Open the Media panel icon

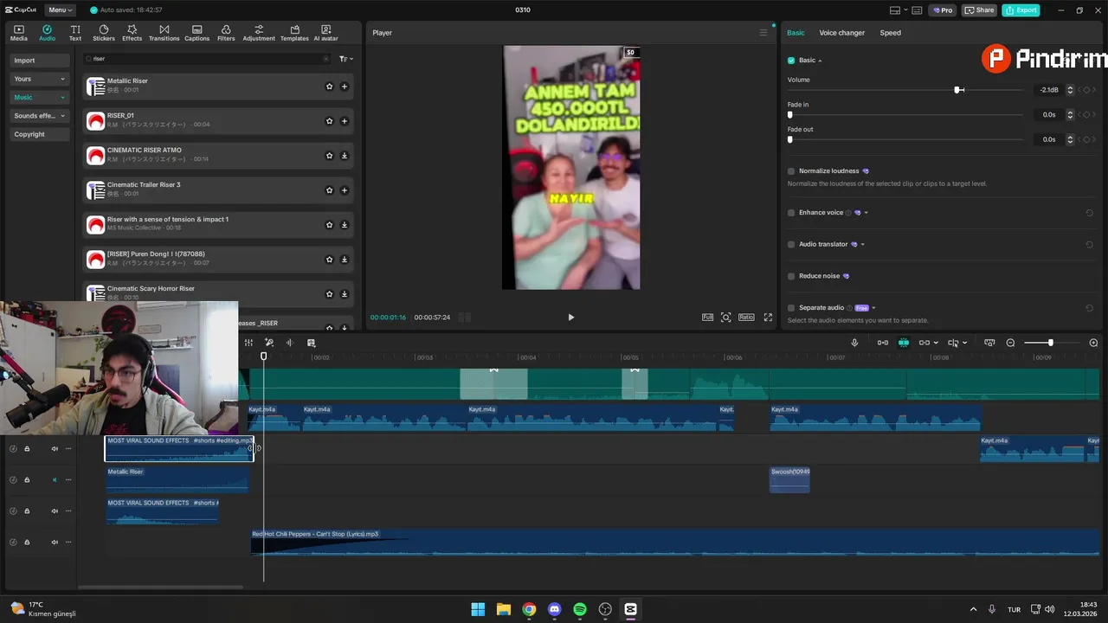19,33
